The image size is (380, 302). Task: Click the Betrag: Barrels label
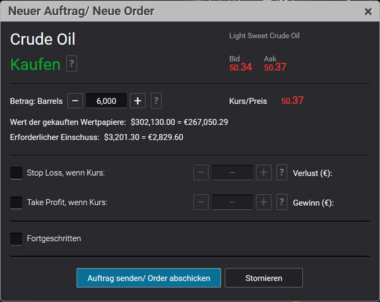37,101
